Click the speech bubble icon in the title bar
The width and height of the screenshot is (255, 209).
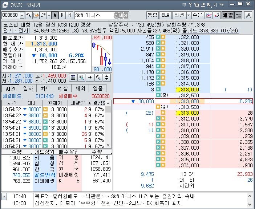click(184, 5)
